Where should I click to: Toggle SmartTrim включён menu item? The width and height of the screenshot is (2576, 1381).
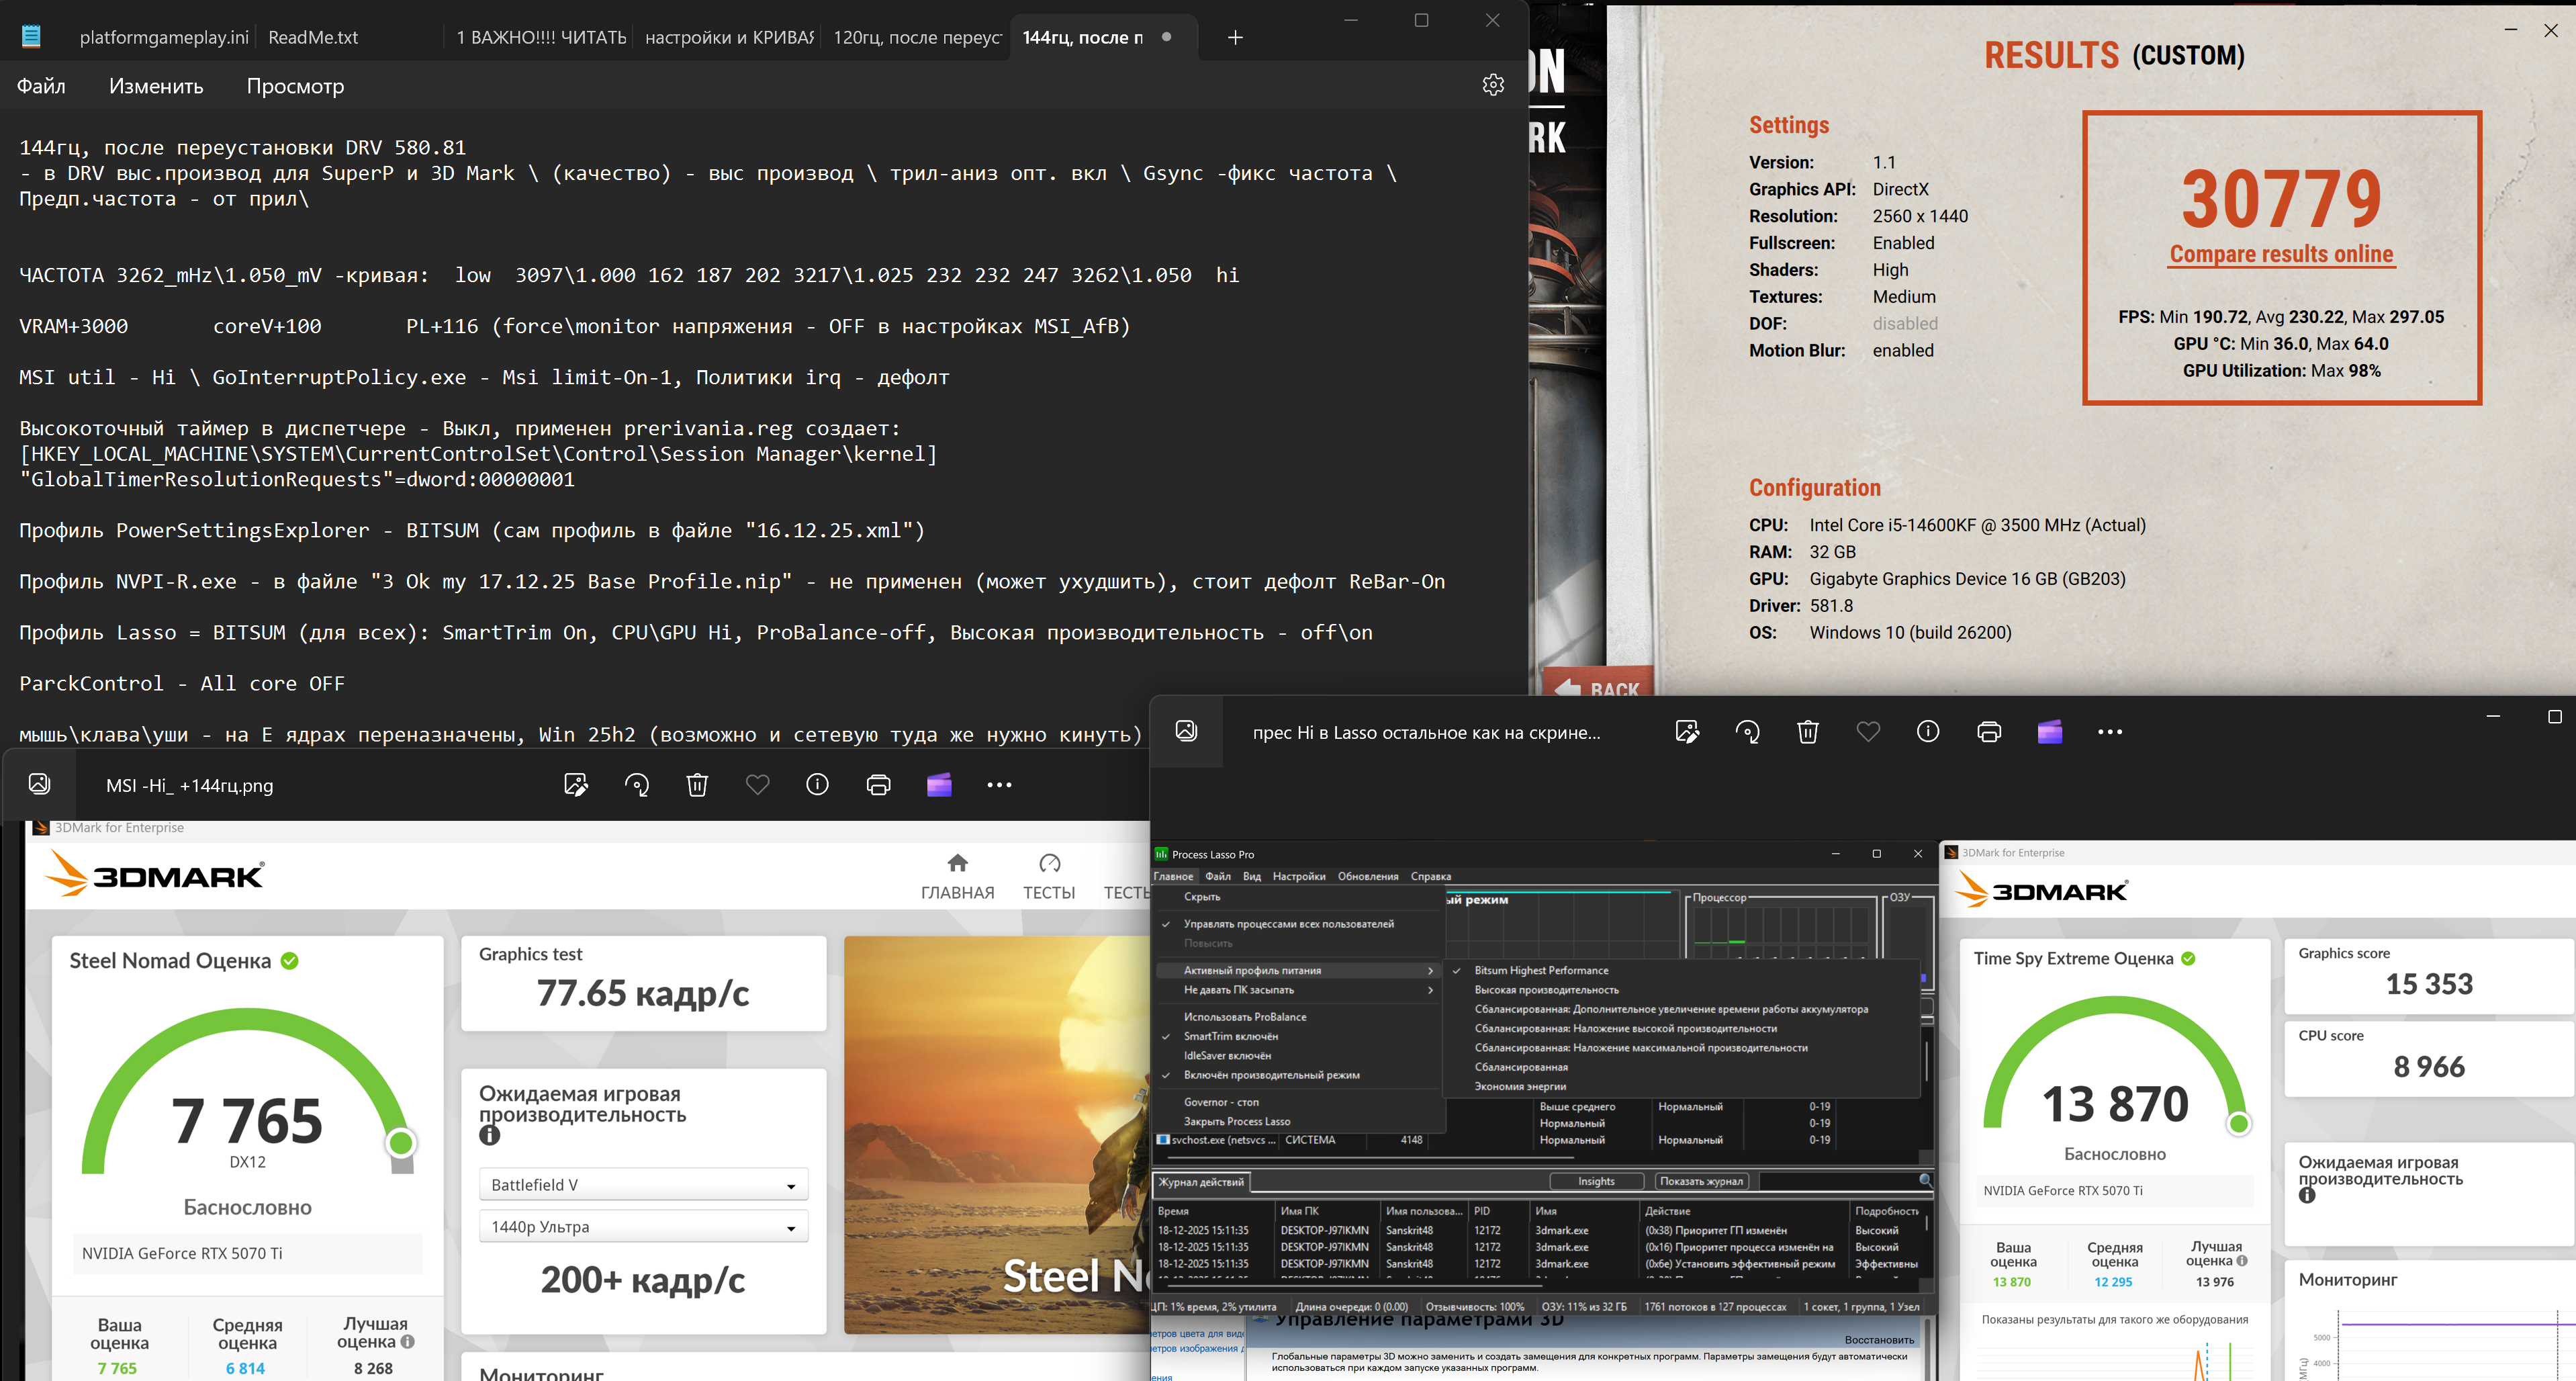1231,1036
